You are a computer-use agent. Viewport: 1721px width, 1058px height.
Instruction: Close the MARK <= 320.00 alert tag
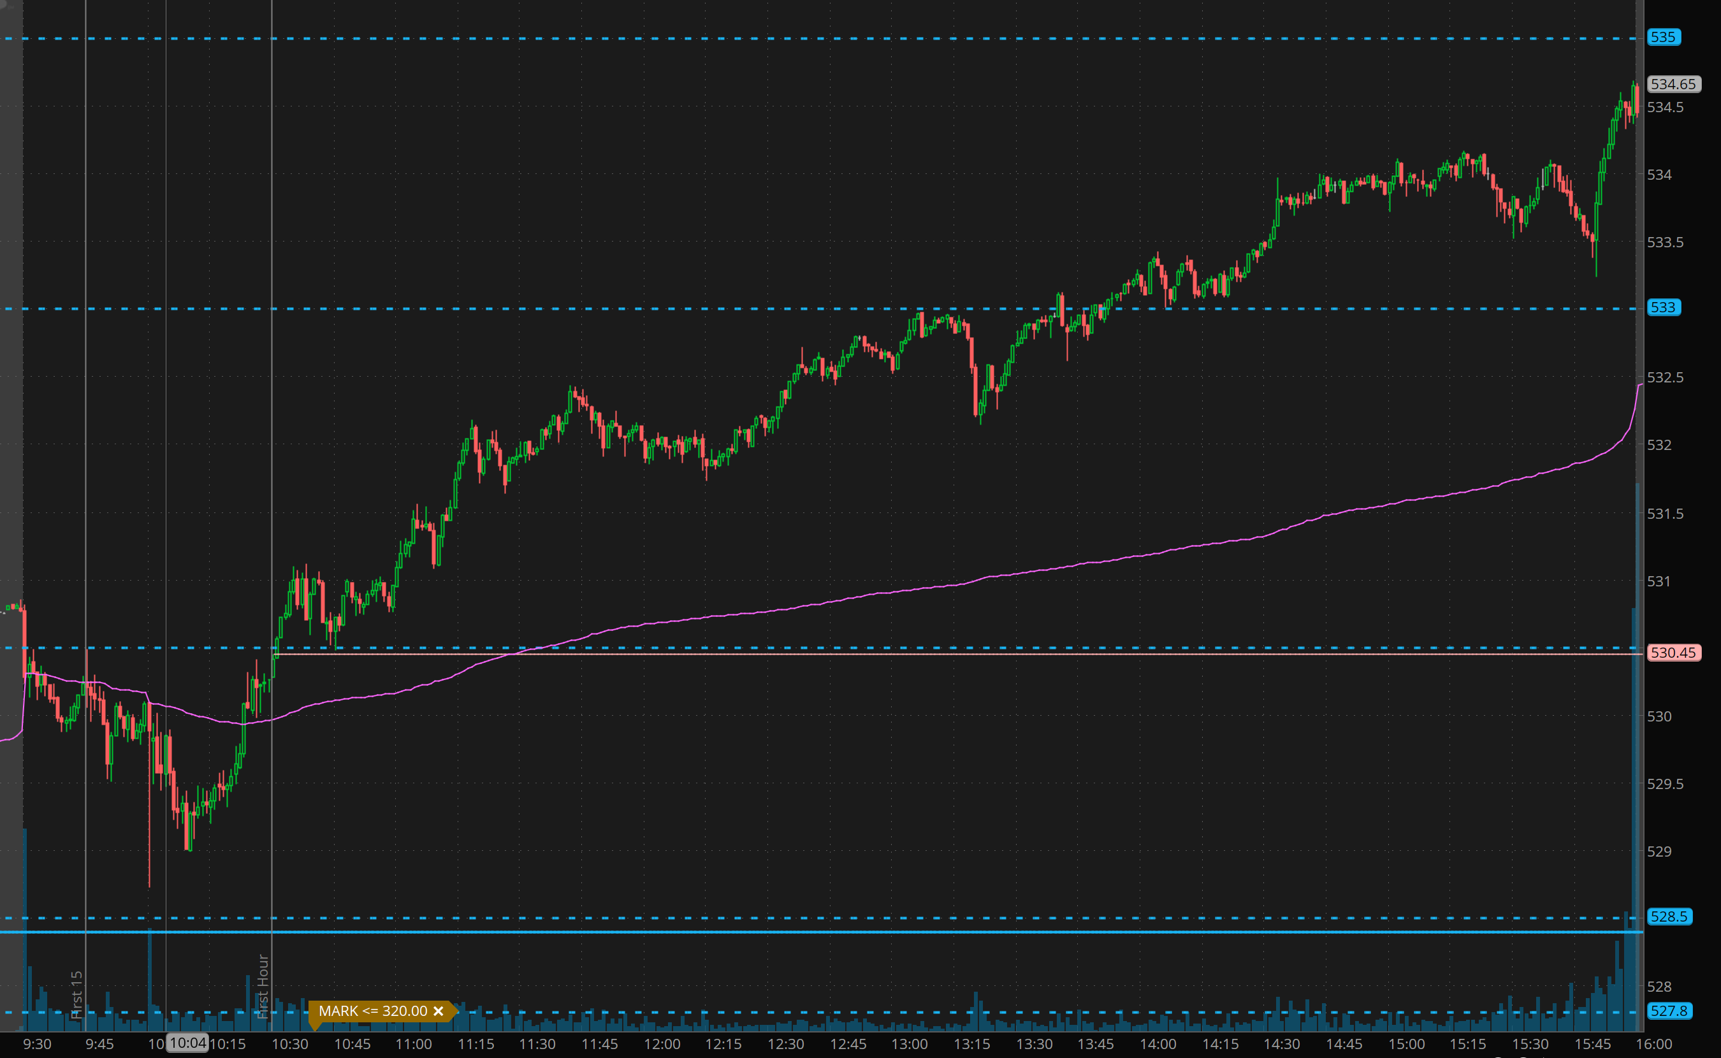point(439,1011)
